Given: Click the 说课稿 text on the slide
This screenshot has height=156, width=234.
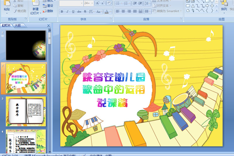Looking at the screenshot, I should click(x=112, y=103).
